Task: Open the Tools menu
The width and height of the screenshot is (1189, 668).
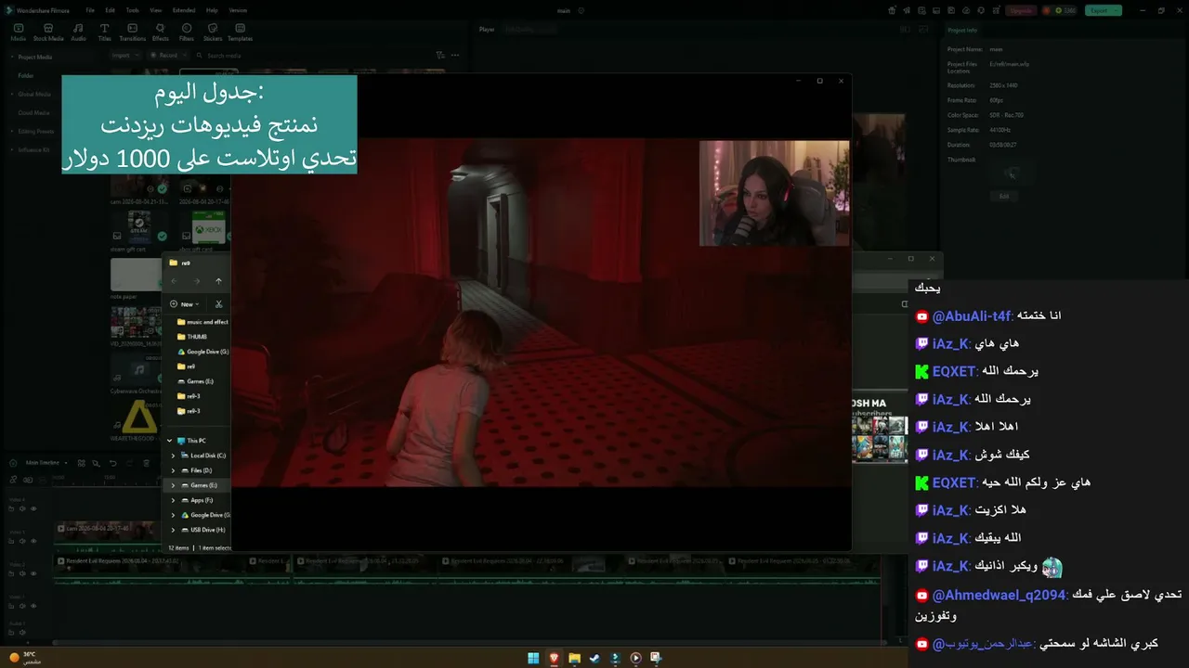Action: click(x=133, y=10)
